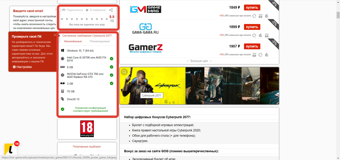The width and height of the screenshot is (340, 160).
Task: Click the DirectX icon beside DirectX 12
Action: coord(62,99)
